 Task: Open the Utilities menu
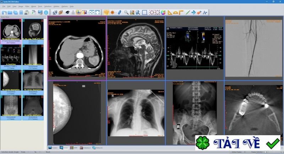click(x=56, y=6)
